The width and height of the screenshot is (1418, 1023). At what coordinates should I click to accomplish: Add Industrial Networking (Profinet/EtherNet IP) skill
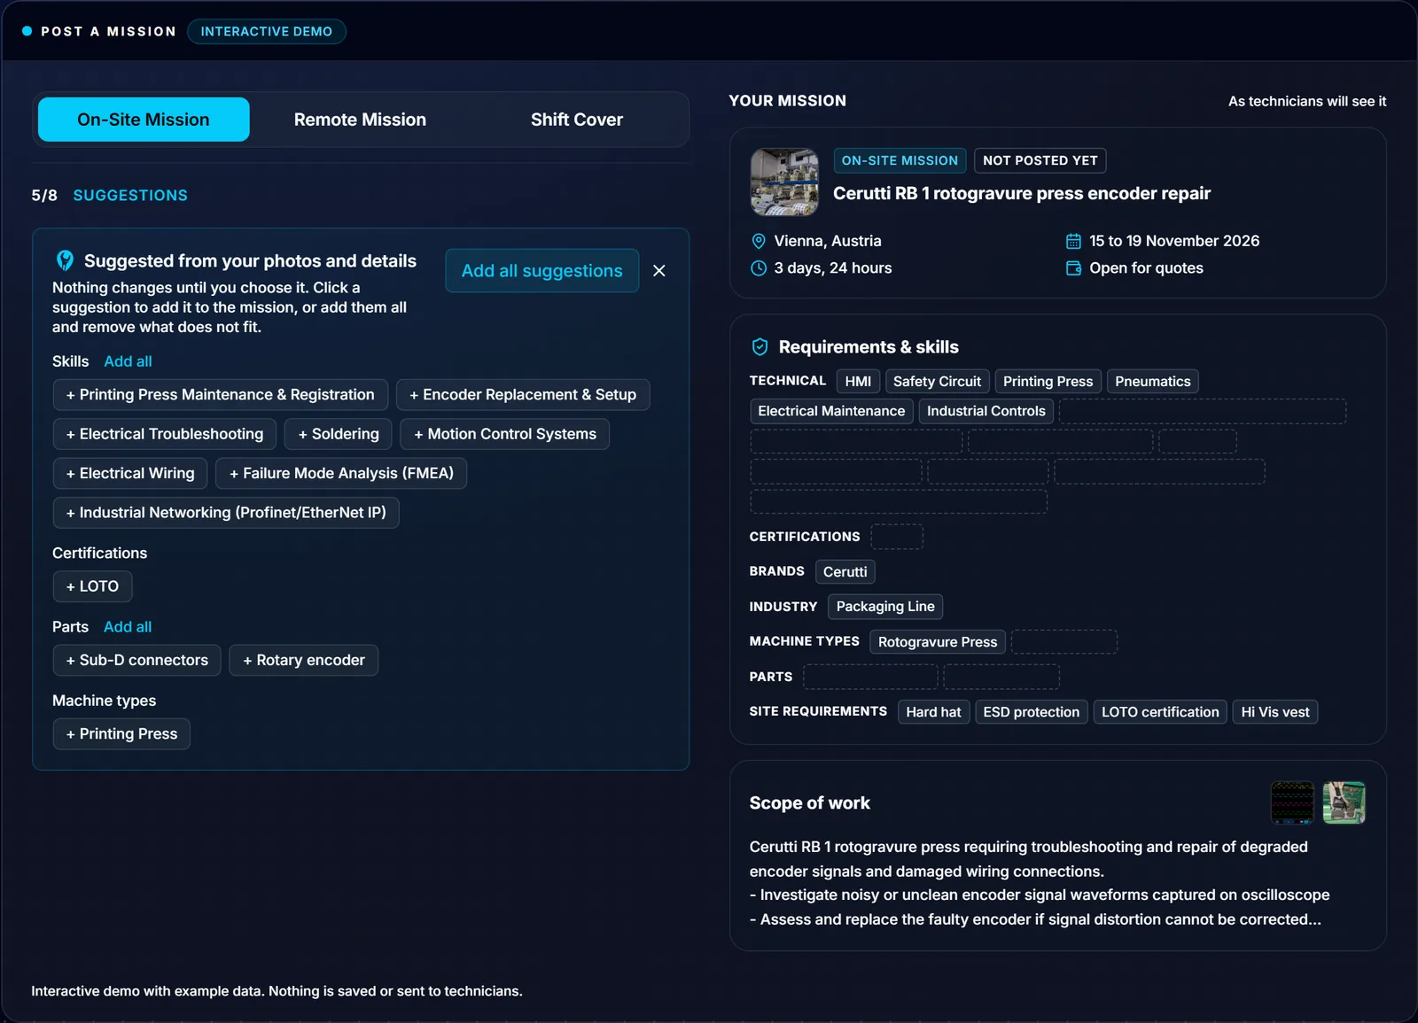(226, 513)
